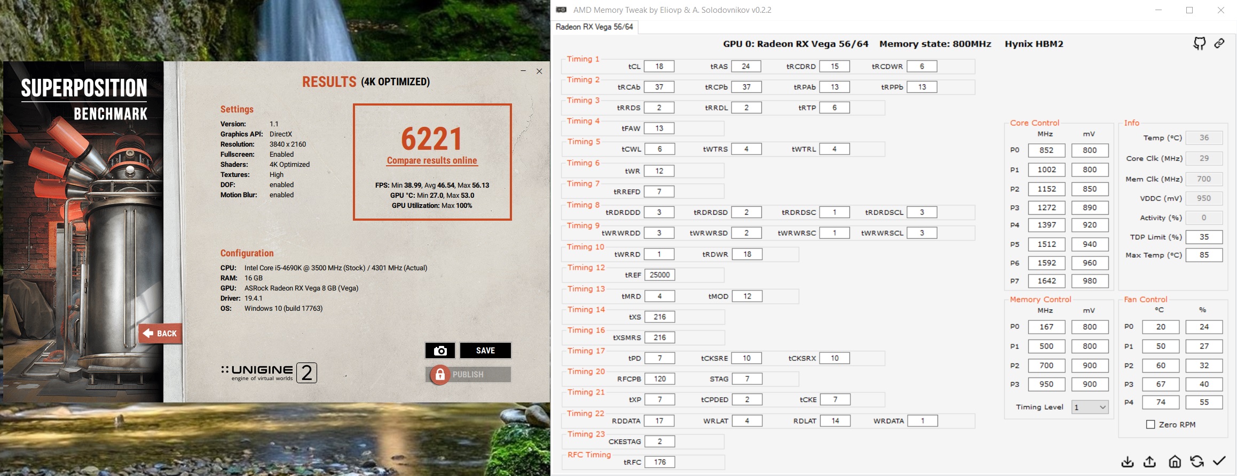Open the GitHub icon in AMD Memory Tweak
Viewport: 1237px width, 476px height.
(x=1199, y=44)
